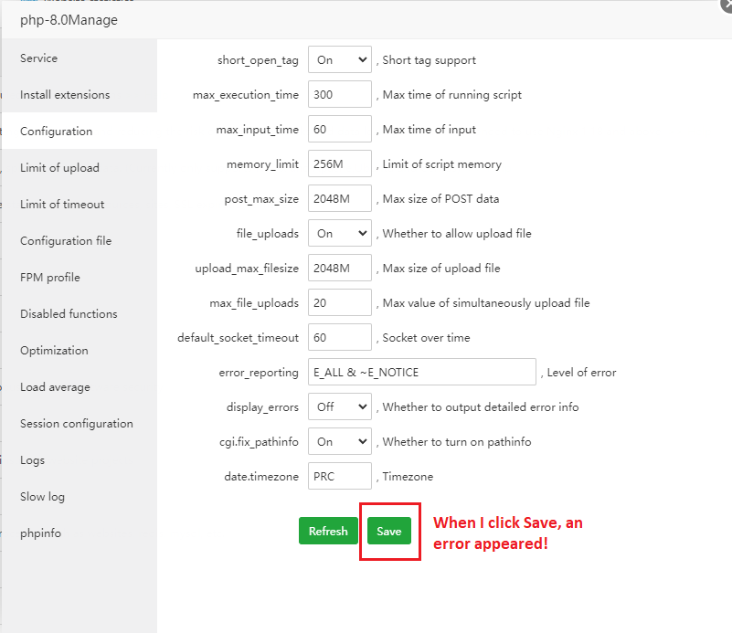The width and height of the screenshot is (732, 633).
Task: Open the short_open_tag dropdown
Action: tap(339, 60)
